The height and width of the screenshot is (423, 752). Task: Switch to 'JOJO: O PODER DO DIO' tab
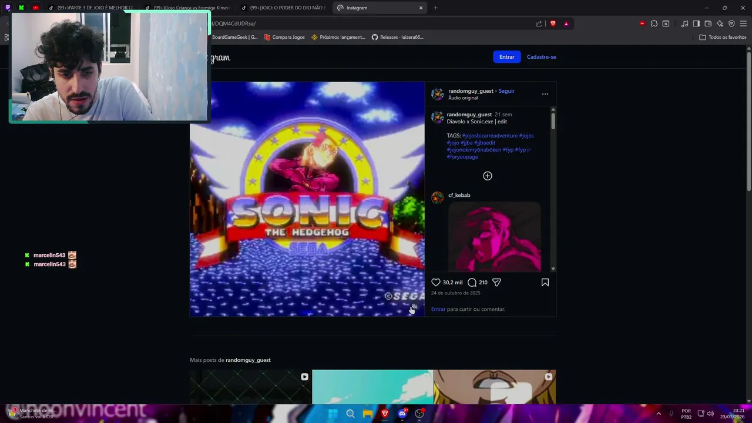(283, 8)
